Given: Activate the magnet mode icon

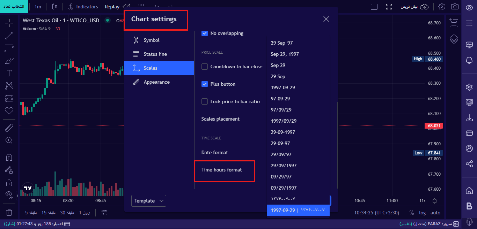Looking at the screenshot, I should click(x=9, y=158).
